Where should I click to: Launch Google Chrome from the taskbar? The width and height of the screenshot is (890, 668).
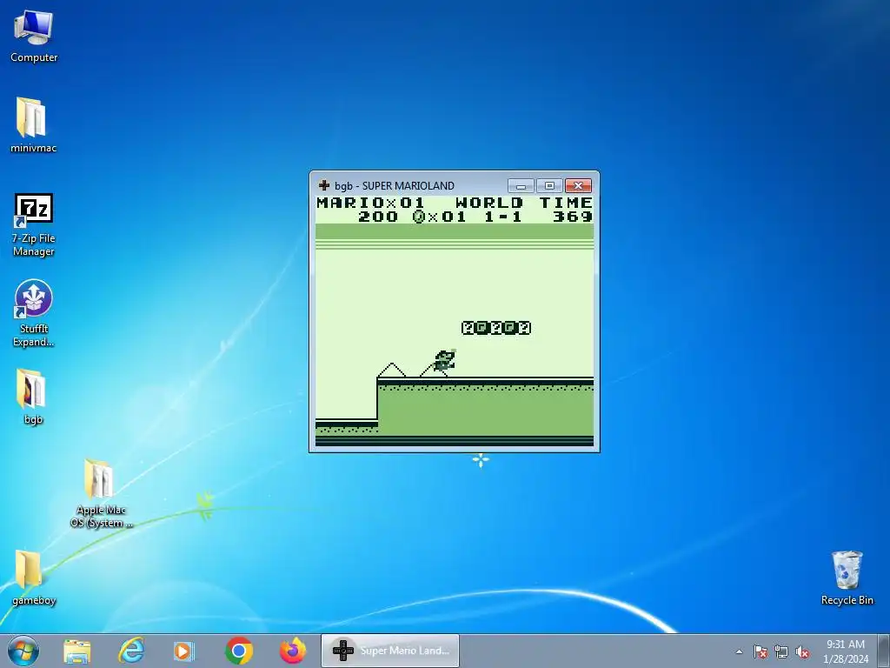pos(239,651)
